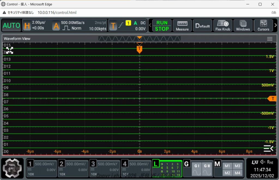The image size is (279, 180).
Task: Click the Default settings icon
Action: point(203,26)
